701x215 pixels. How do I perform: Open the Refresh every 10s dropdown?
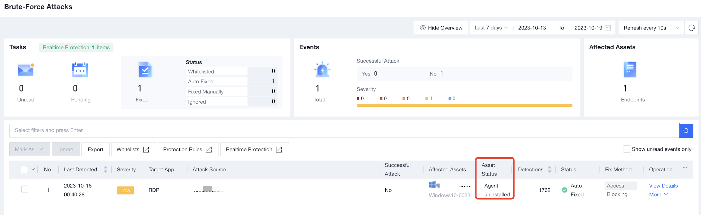(x=651, y=28)
